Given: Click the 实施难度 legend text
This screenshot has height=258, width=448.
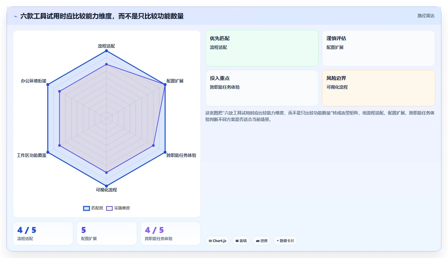Looking at the screenshot, I should tap(122, 208).
